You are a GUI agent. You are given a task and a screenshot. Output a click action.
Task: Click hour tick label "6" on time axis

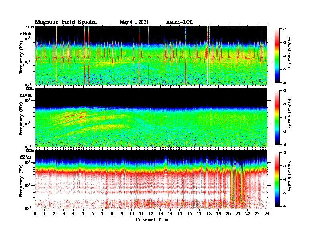93,214
